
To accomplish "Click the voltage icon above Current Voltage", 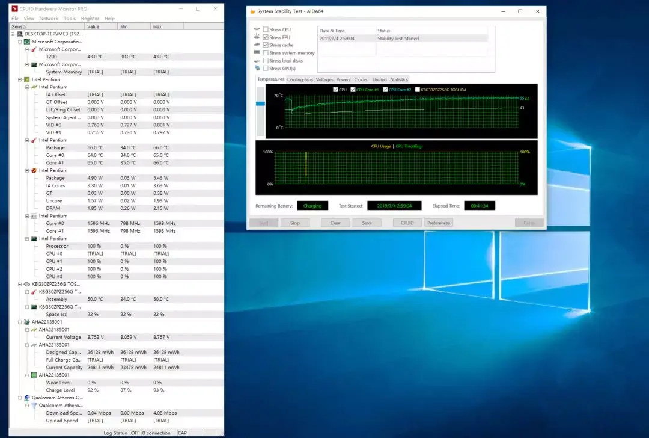I will tap(34, 330).
